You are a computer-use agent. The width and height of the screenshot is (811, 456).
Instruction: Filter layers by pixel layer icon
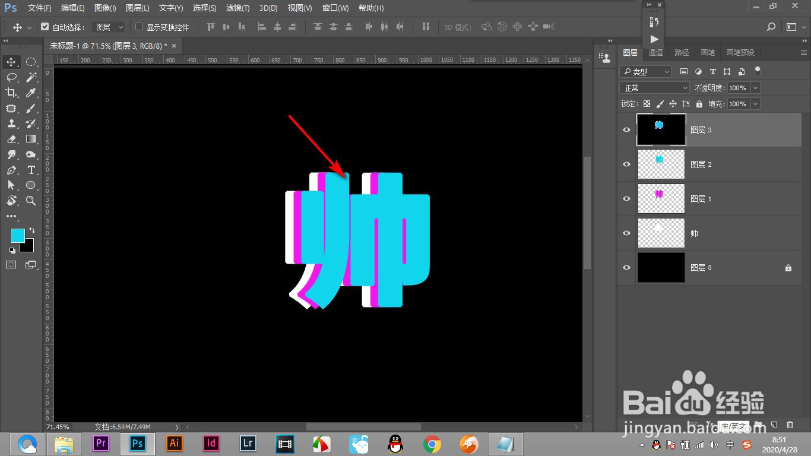684,71
